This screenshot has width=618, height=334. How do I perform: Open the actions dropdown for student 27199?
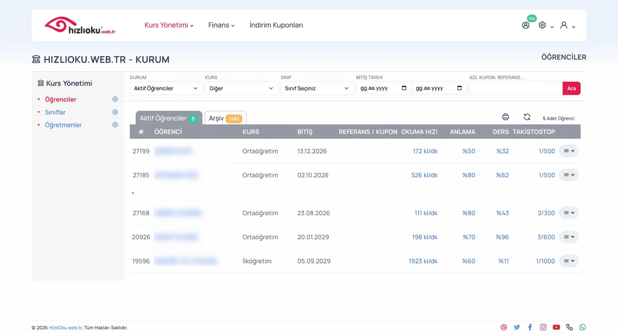(x=569, y=151)
